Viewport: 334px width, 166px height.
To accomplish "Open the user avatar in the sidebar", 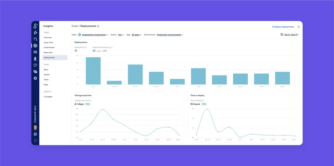I will pyautogui.click(x=35, y=127).
